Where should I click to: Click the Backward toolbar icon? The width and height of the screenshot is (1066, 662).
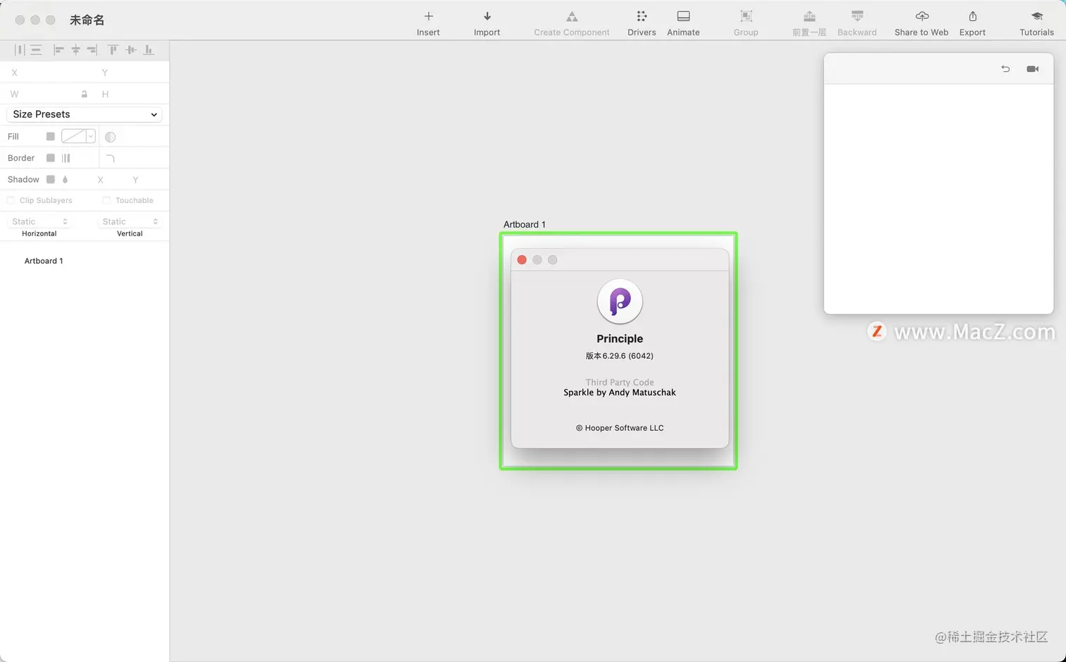pyautogui.click(x=857, y=16)
